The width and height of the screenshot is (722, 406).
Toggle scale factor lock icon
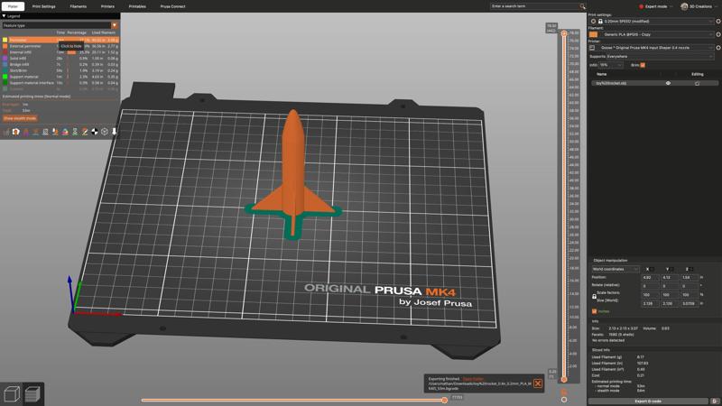[x=594, y=297]
